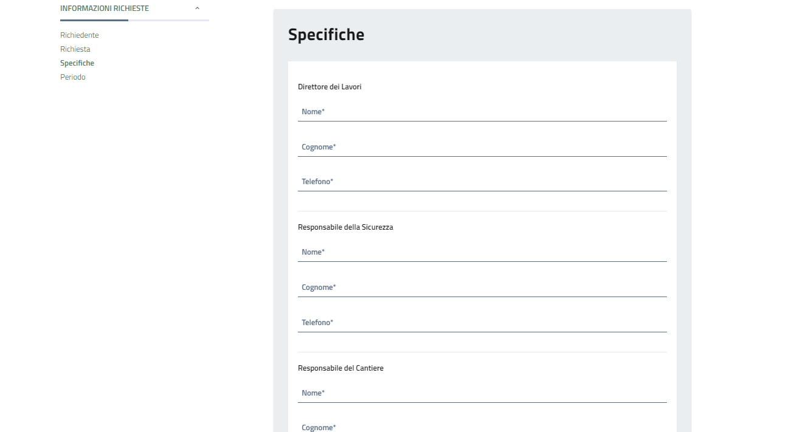Open the Richiesta step in sidebar
The image size is (794, 432).
(x=75, y=49)
